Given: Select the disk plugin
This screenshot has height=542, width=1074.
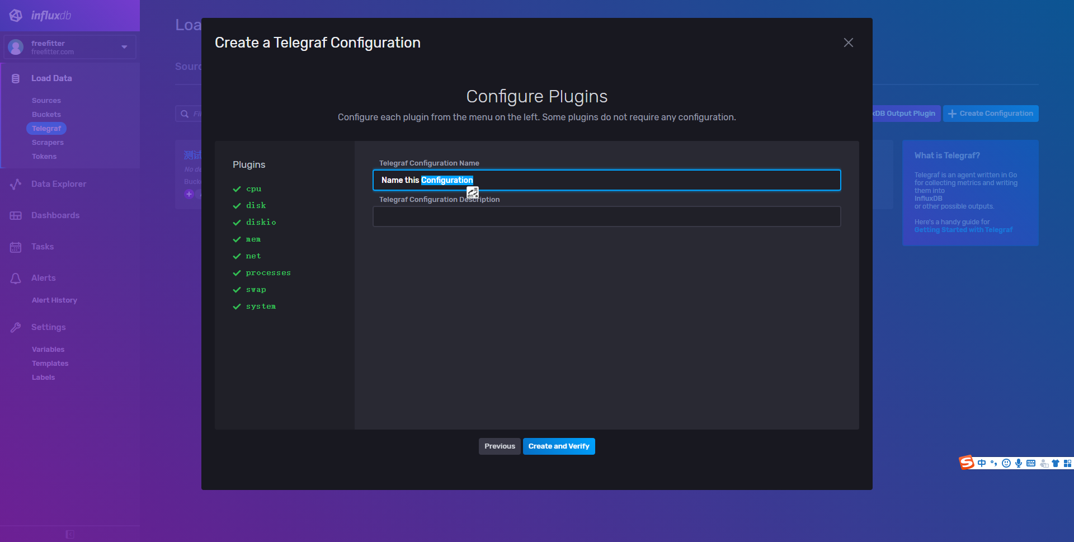Looking at the screenshot, I should coord(256,206).
